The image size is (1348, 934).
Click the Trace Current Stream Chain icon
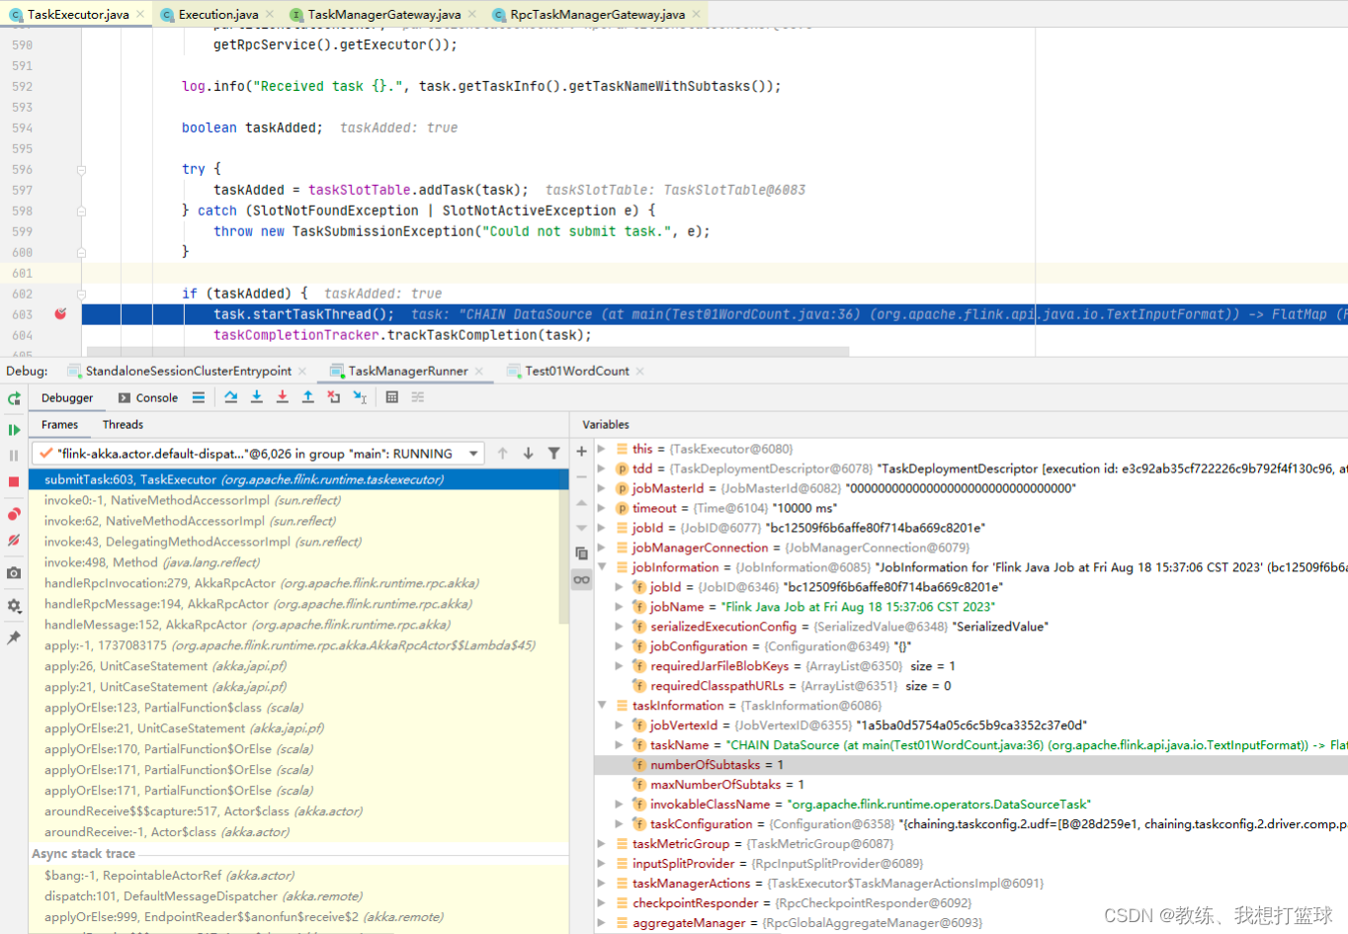pyautogui.click(x=418, y=397)
